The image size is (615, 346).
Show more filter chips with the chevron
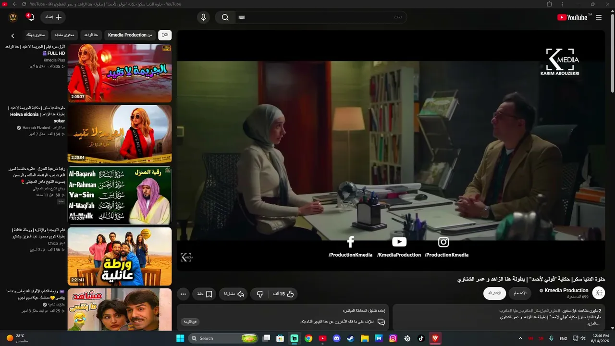click(13, 36)
